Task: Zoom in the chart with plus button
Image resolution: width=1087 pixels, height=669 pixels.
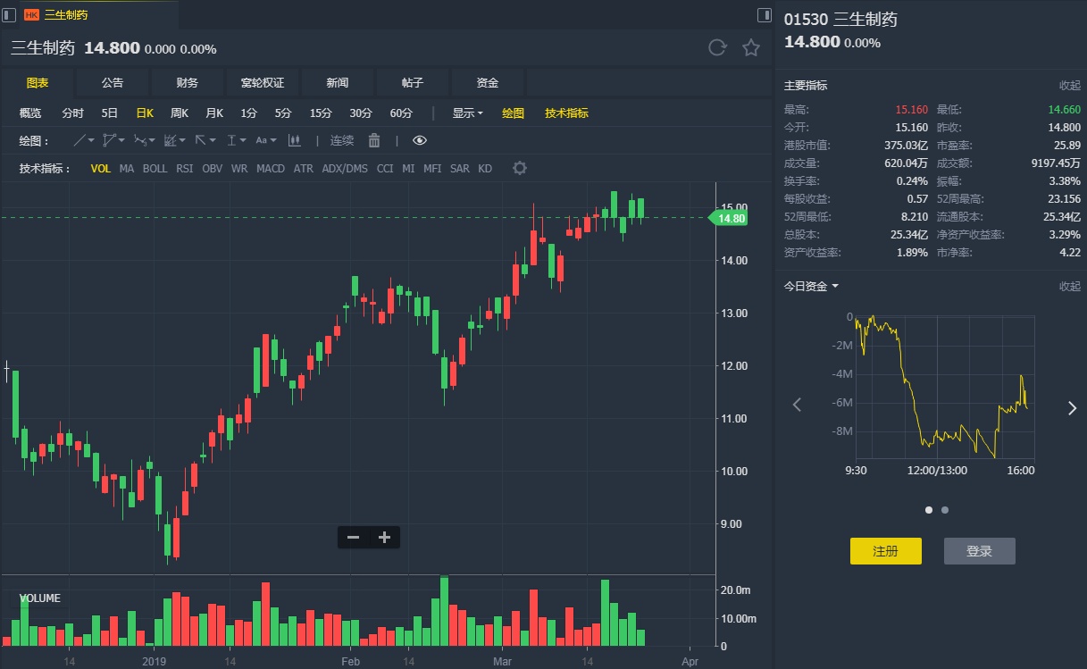Action: click(x=385, y=537)
